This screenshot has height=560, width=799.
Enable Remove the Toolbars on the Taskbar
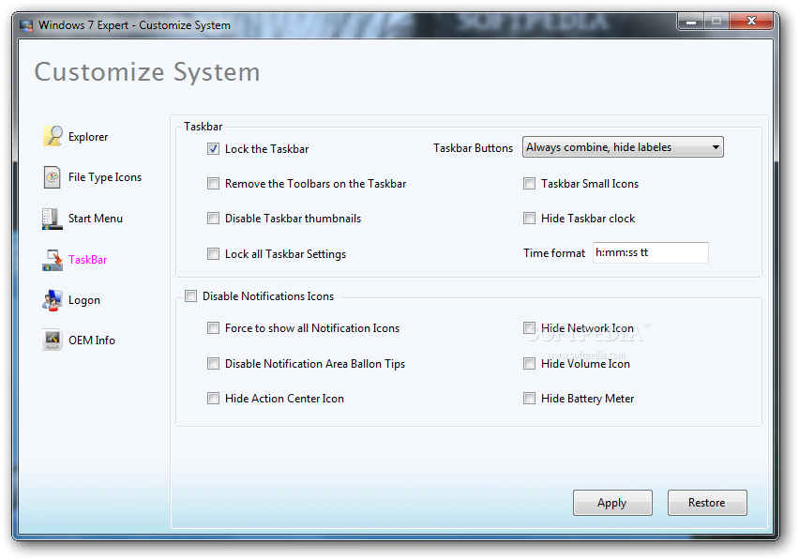click(x=213, y=184)
